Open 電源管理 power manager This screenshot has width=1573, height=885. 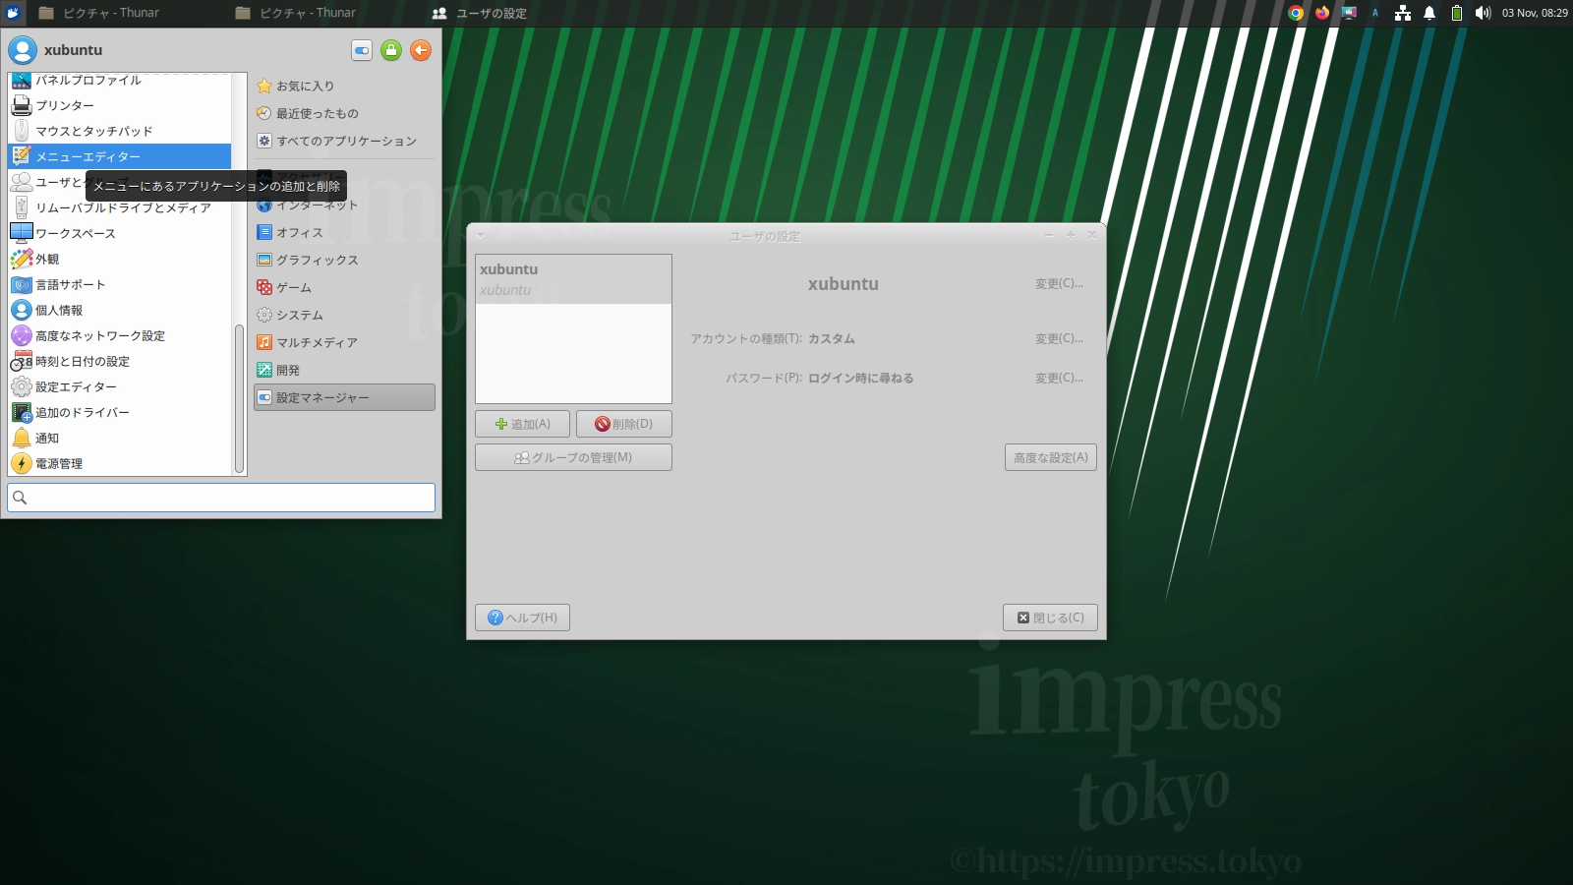(x=120, y=463)
